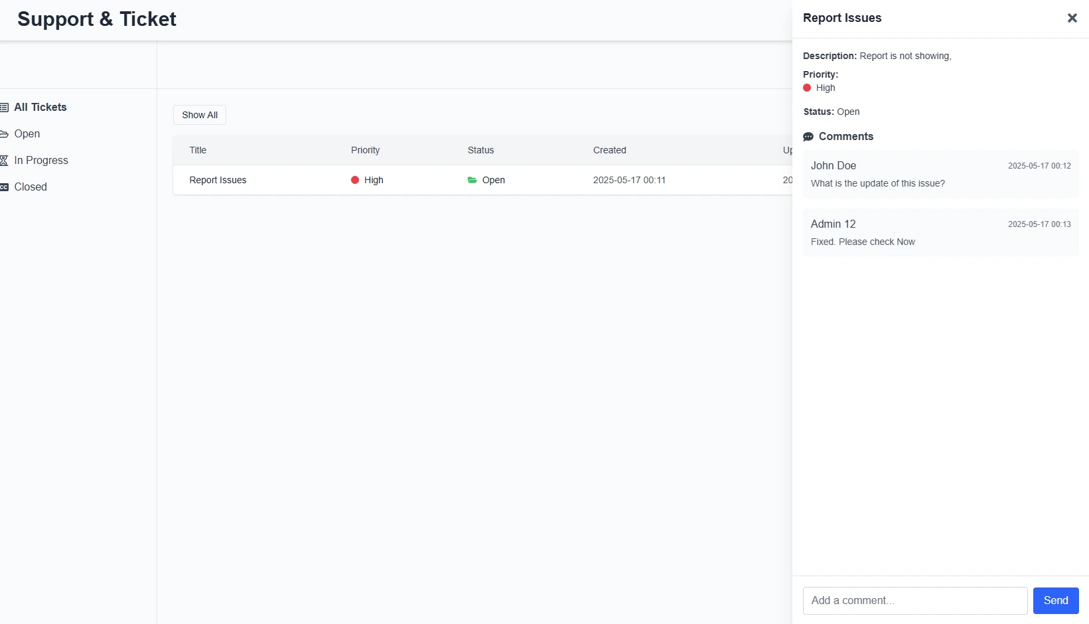Click the red priority dot under Priority label
The height and width of the screenshot is (624, 1089).
tap(807, 88)
